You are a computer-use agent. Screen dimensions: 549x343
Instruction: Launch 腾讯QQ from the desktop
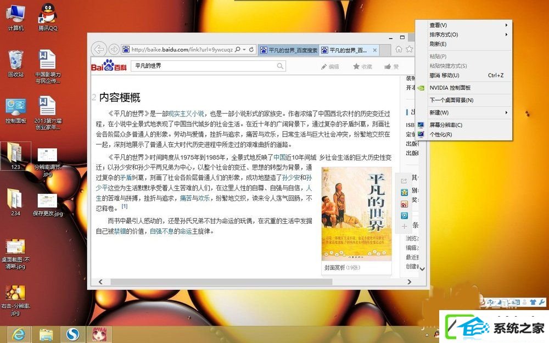[48, 18]
